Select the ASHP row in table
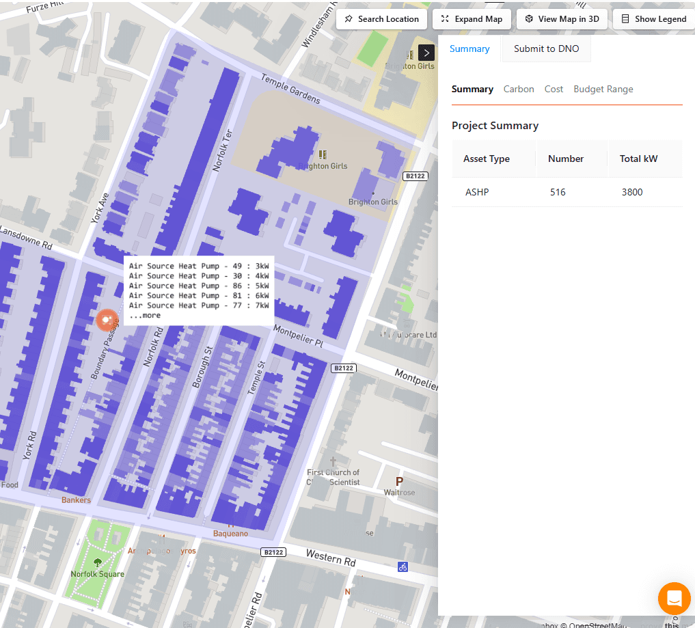Screen dimensions: 695x628 567,193
